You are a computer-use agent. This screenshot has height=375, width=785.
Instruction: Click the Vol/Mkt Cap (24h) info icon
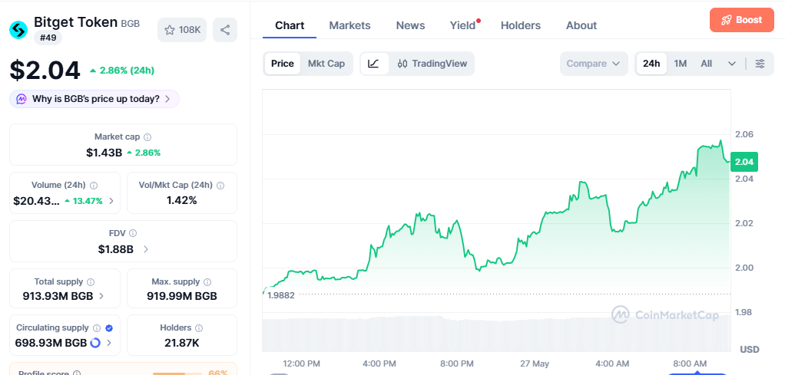(220, 186)
